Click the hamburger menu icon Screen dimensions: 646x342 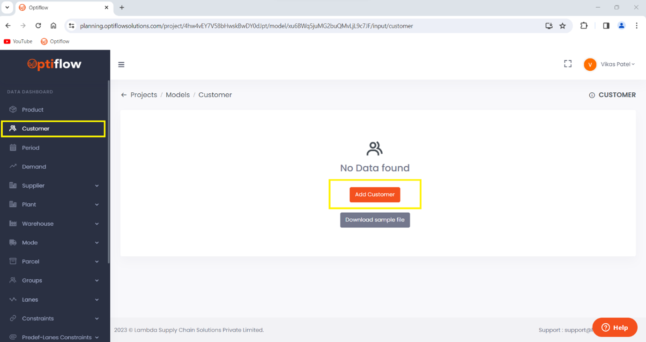pyautogui.click(x=121, y=64)
